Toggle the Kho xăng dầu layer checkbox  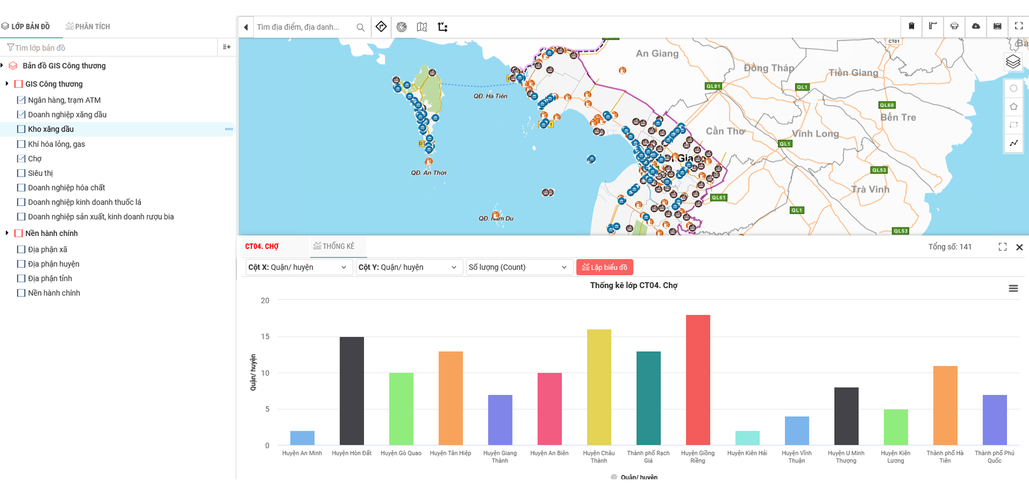point(21,129)
